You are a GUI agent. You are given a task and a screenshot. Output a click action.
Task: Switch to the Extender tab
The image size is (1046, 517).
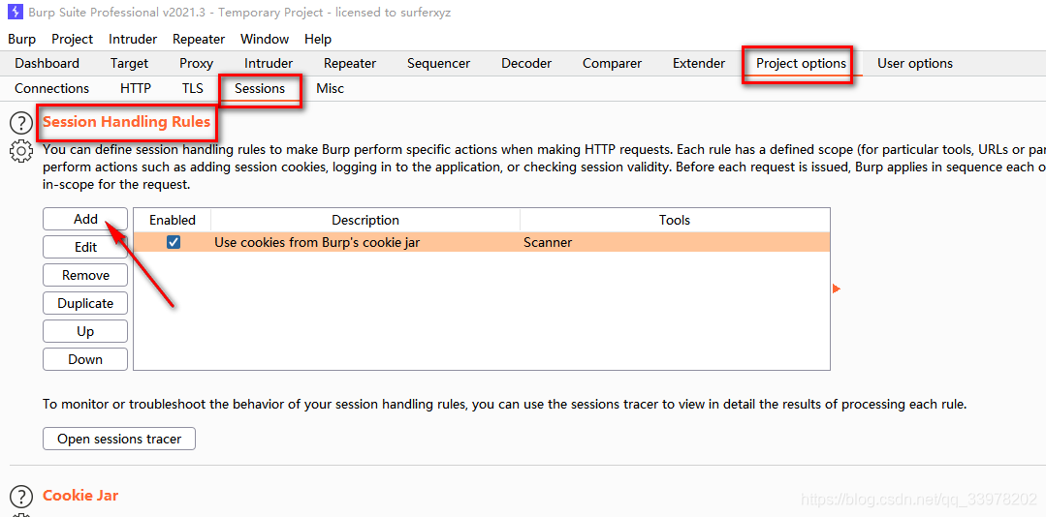coord(699,63)
